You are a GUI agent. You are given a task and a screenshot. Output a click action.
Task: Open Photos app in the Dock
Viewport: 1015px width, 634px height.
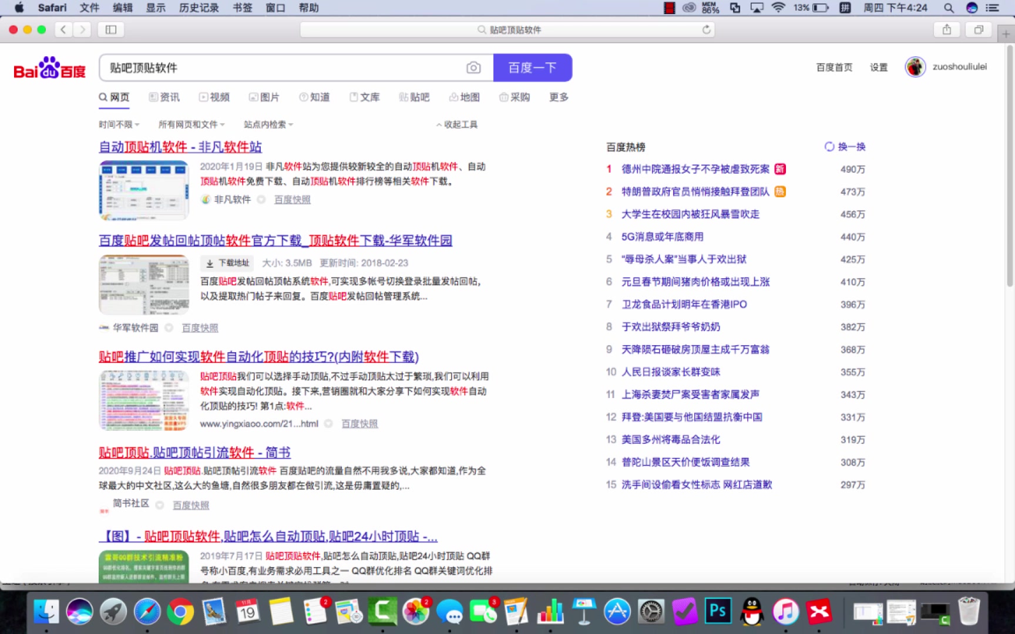(x=416, y=612)
